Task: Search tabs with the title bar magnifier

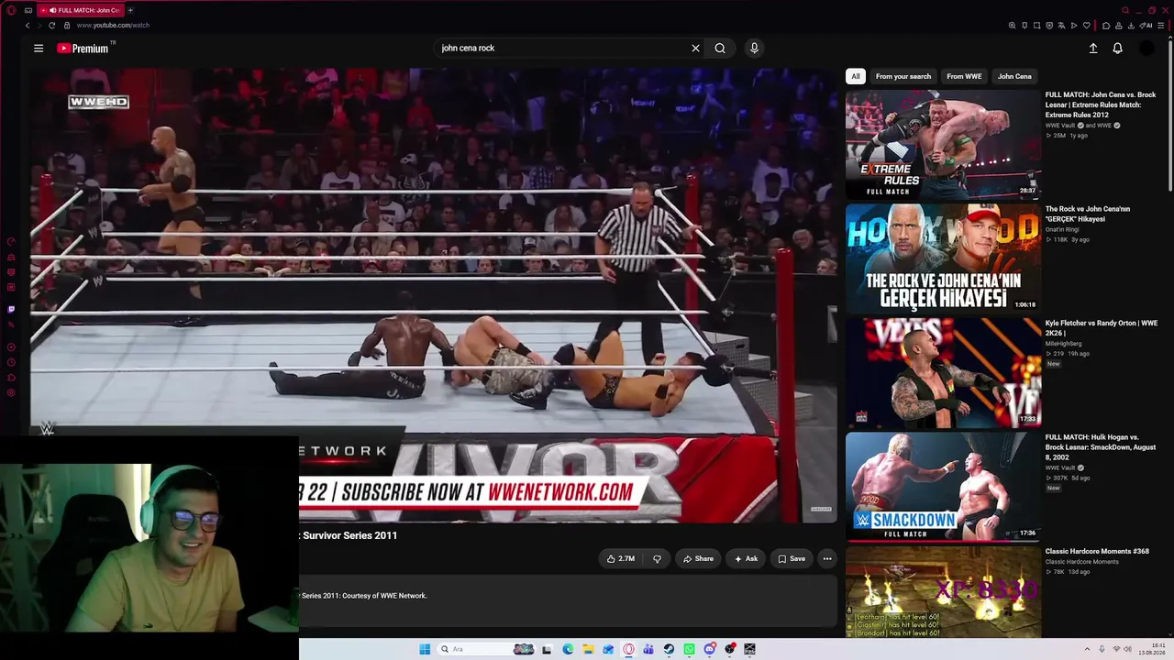Action: pyautogui.click(x=1124, y=10)
